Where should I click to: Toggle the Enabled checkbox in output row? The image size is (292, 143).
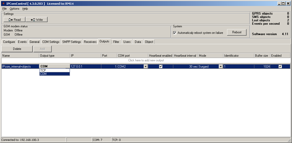point(280,67)
